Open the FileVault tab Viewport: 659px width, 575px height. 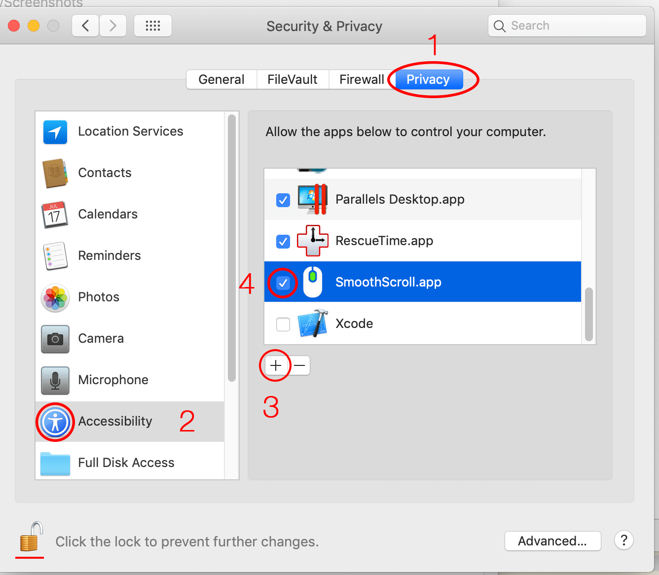(x=293, y=79)
